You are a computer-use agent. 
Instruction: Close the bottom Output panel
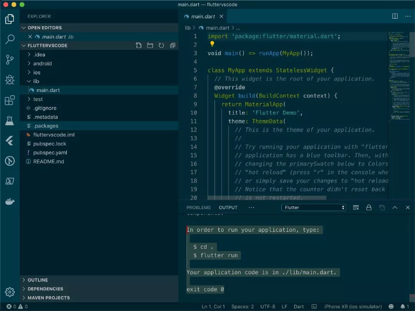[x=408, y=208]
